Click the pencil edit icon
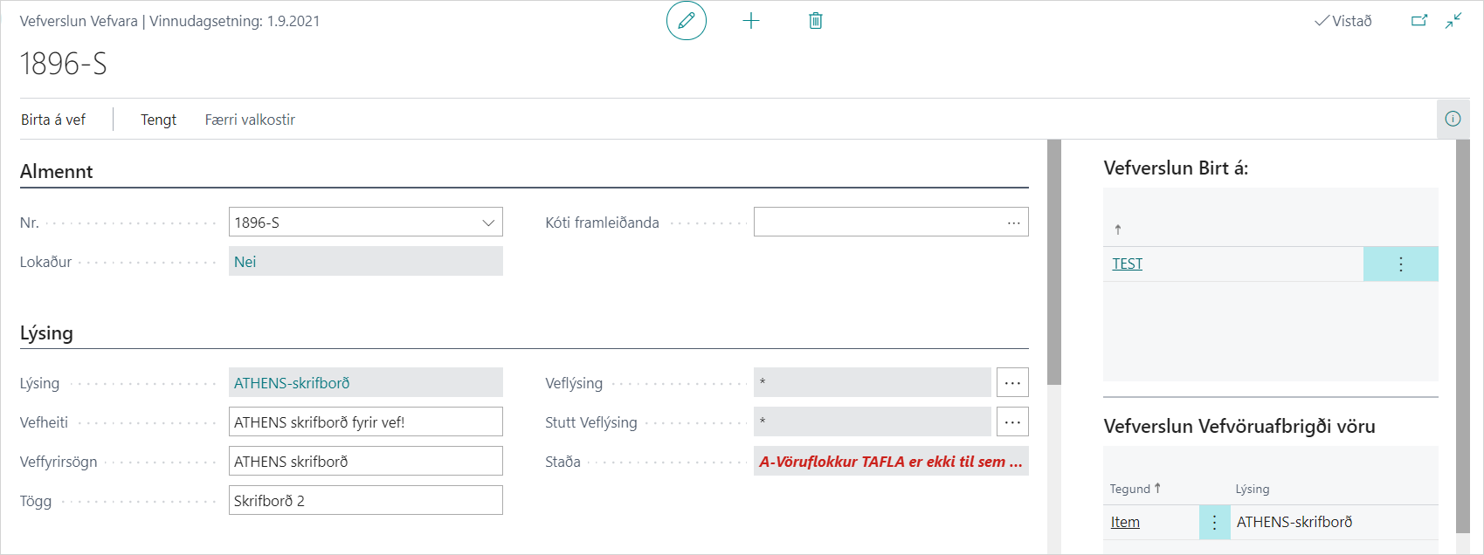 687,21
